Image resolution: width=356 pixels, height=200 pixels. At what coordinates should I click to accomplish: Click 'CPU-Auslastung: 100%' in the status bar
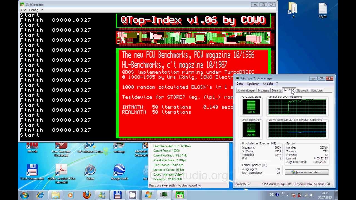point(277,184)
